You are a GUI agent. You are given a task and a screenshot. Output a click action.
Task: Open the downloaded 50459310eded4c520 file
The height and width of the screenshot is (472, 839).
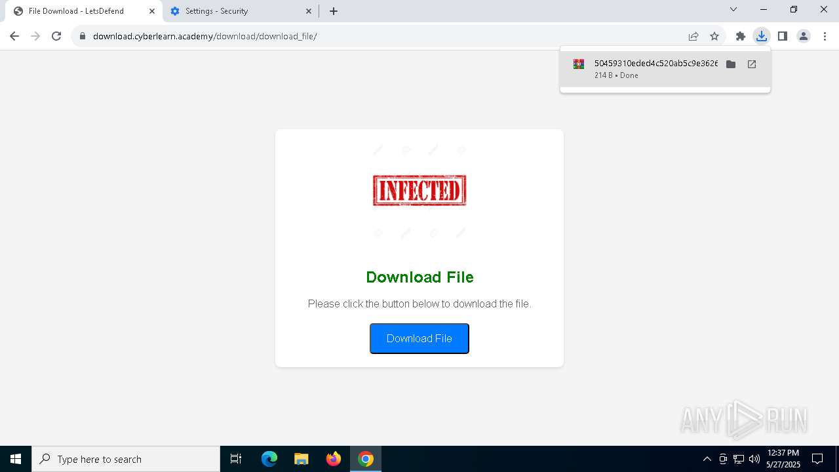coord(655,64)
